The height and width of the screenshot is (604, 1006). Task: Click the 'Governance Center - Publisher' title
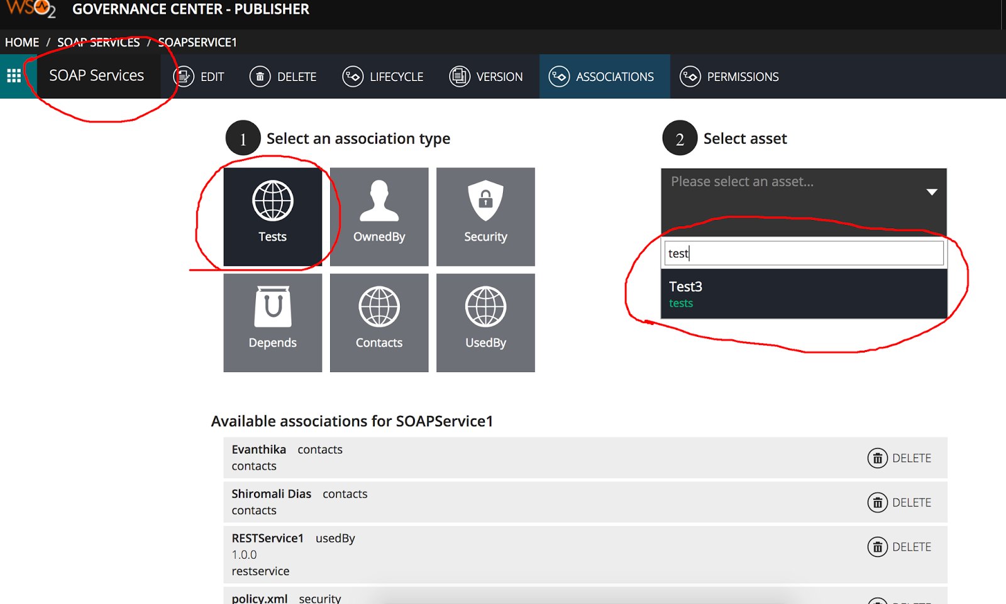click(x=191, y=9)
